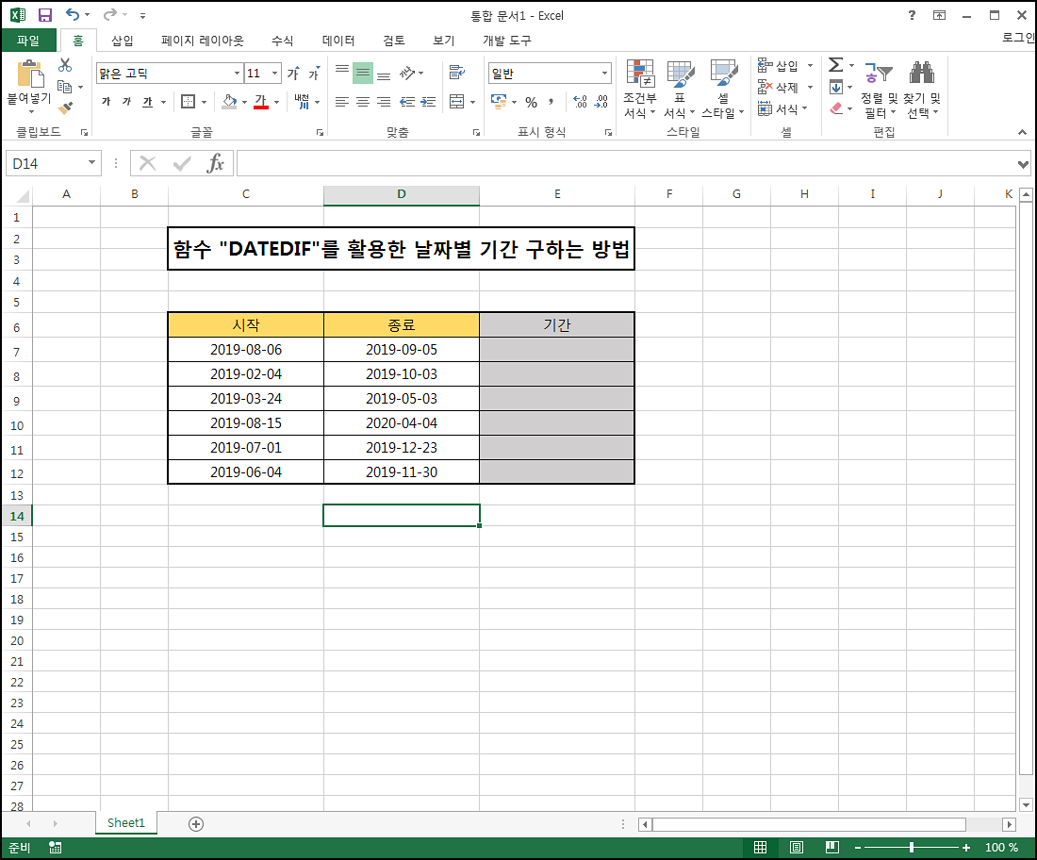Click the Save icon in quick access toolbar

[45, 15]
